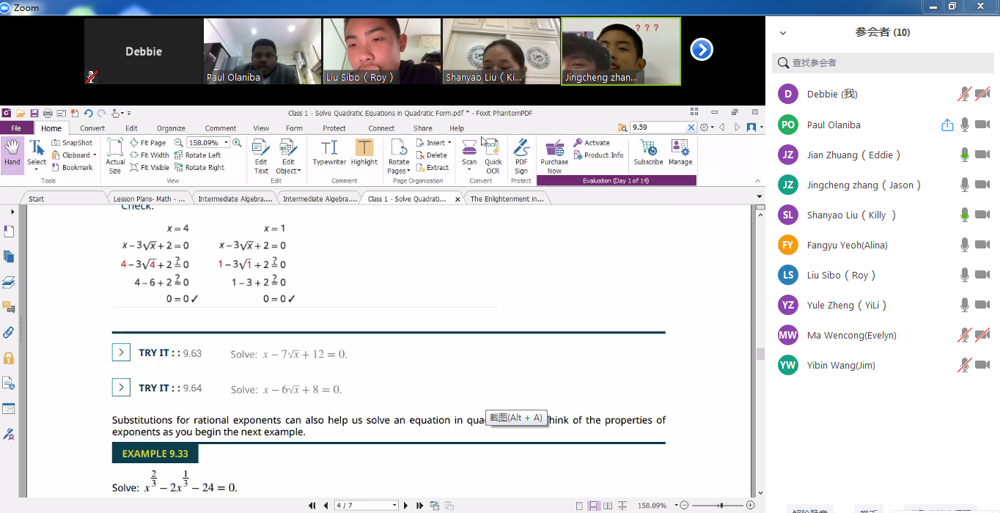
Task: Collapse the participants panel chevron
Action: pyautogui.click(x=783, y=33)
